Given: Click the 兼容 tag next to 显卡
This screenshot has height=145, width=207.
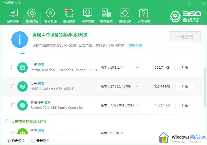Looking at the screenshot, I should 41,84.
